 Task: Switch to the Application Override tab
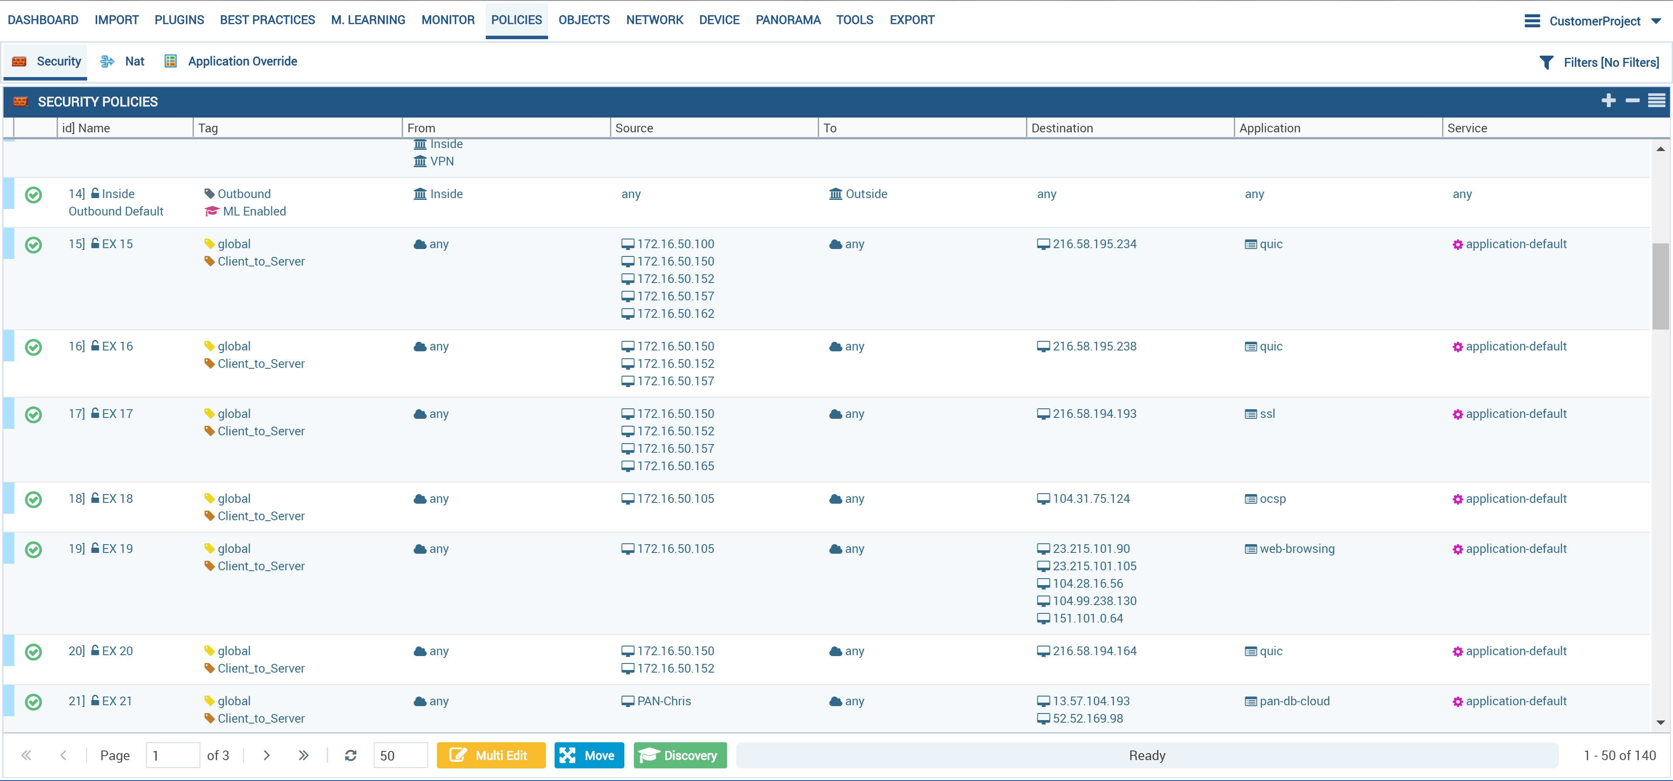(230, 61)
